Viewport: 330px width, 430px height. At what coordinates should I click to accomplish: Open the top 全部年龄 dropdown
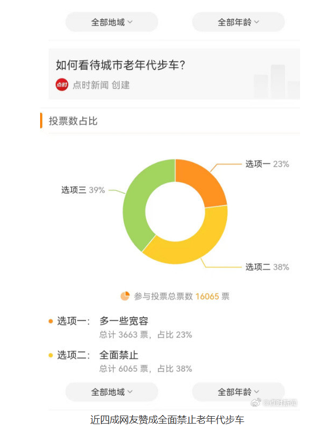click(x=238, y=22)
